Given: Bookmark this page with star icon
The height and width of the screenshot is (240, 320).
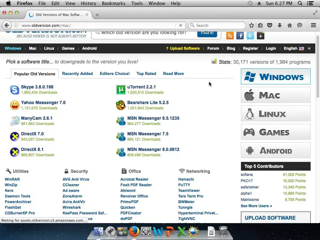Looking at the screenshot, I should click(252, 25).
